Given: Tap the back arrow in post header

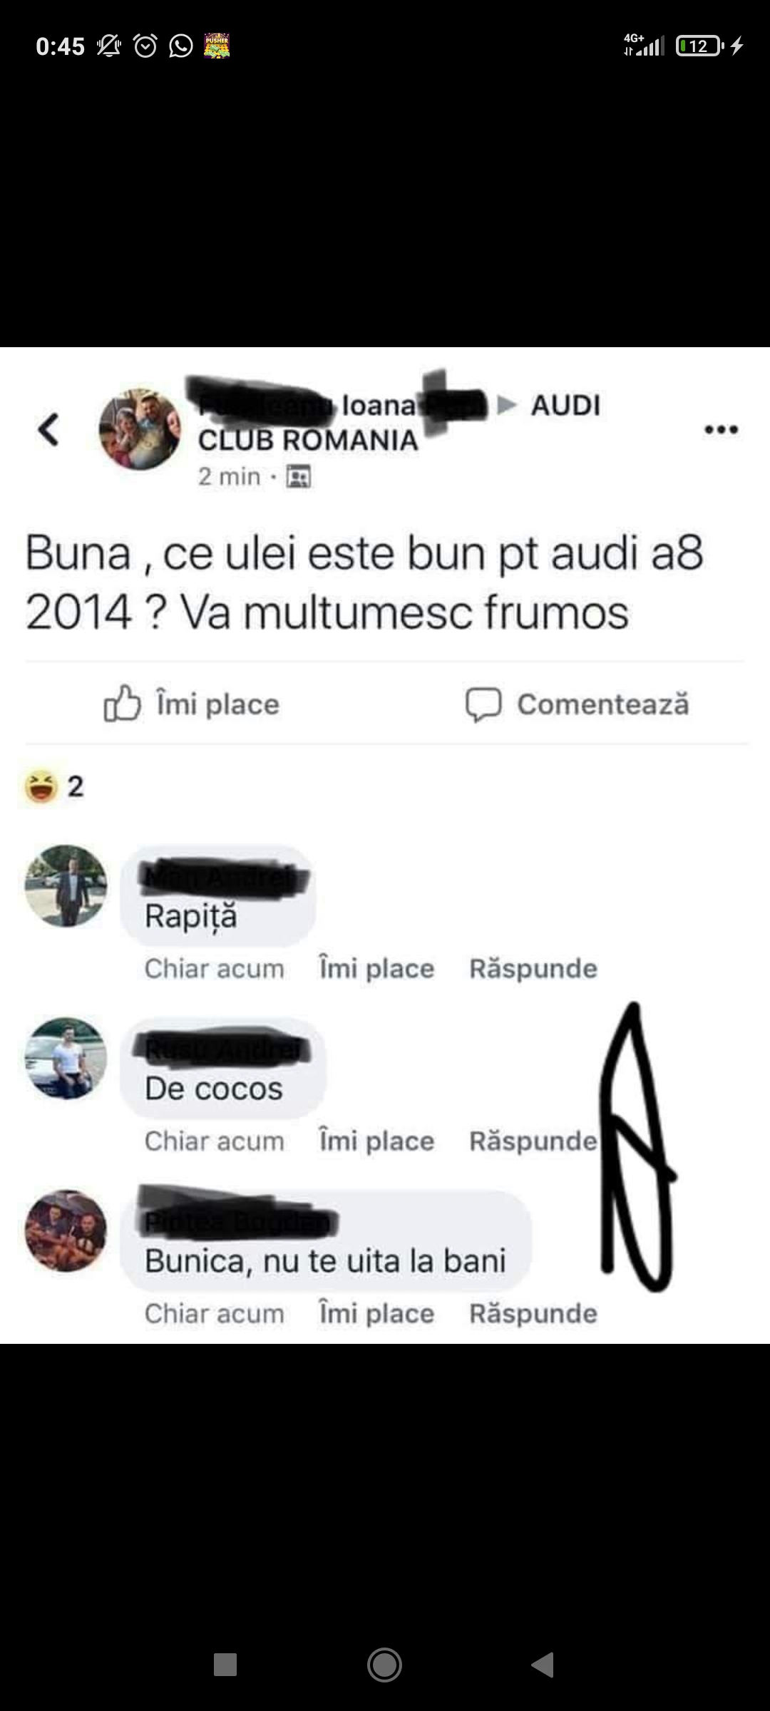Looking at the screenshot, I should (x=48, y=430).
